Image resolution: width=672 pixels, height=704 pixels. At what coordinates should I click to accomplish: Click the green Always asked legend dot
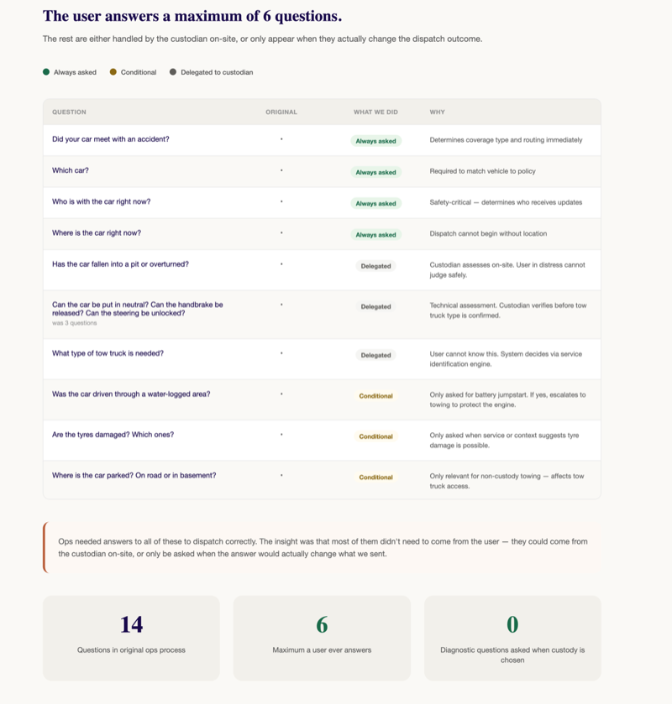coord(46,72)
